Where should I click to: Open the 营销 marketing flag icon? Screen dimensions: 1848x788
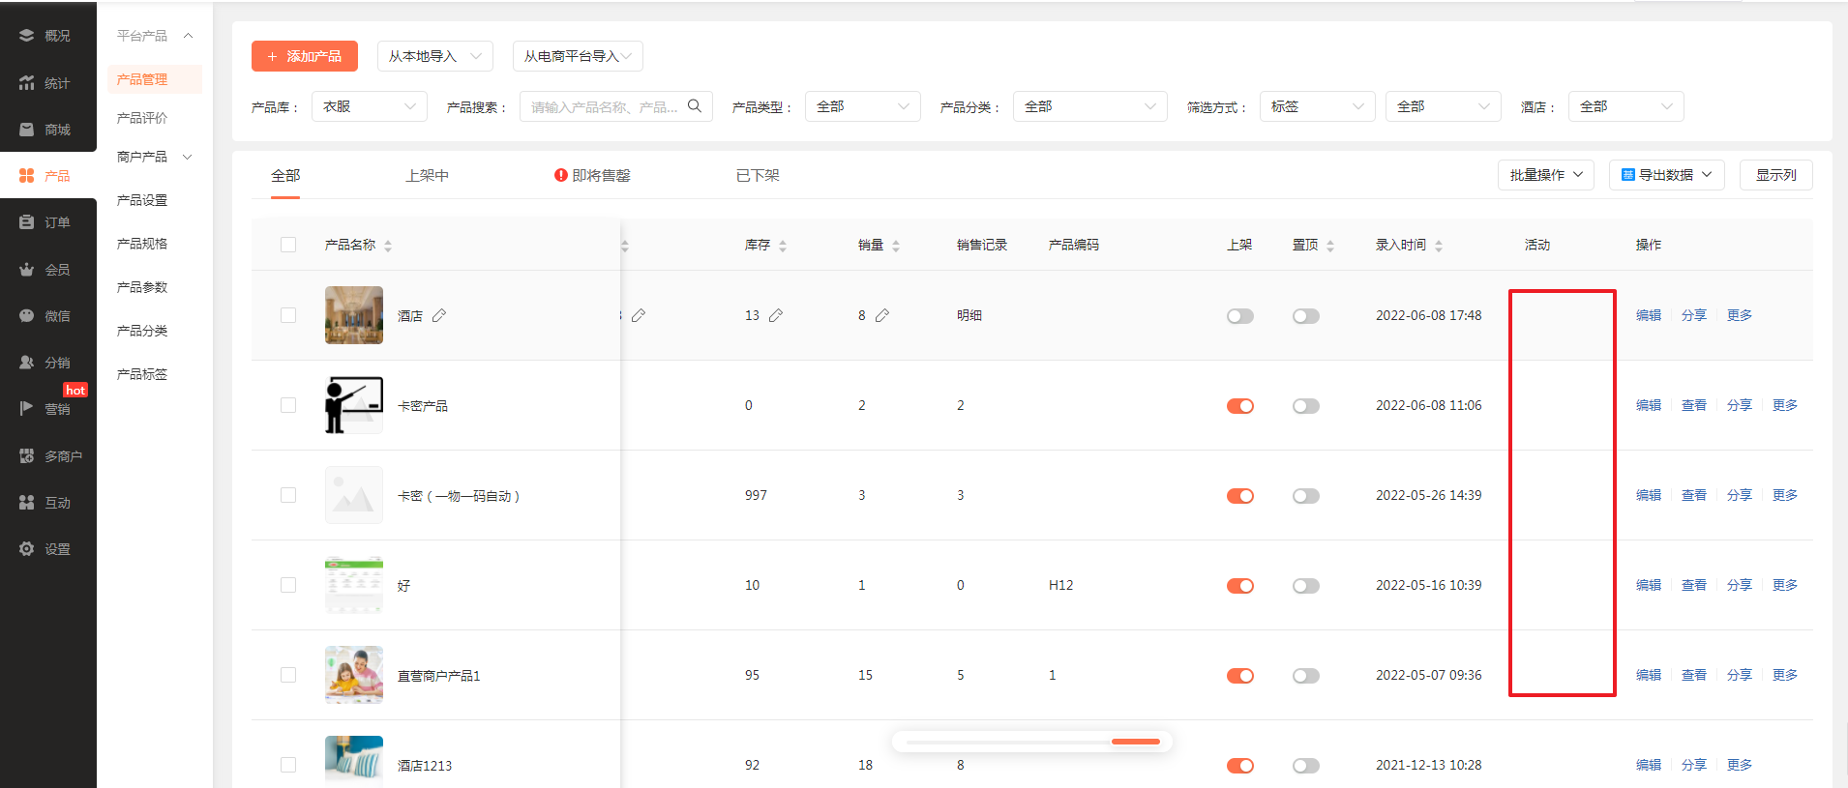(26, 409)
